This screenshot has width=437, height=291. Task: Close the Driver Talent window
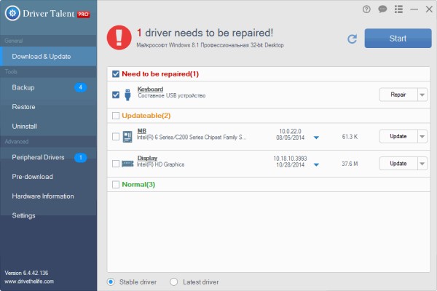[x=429, y=9]
